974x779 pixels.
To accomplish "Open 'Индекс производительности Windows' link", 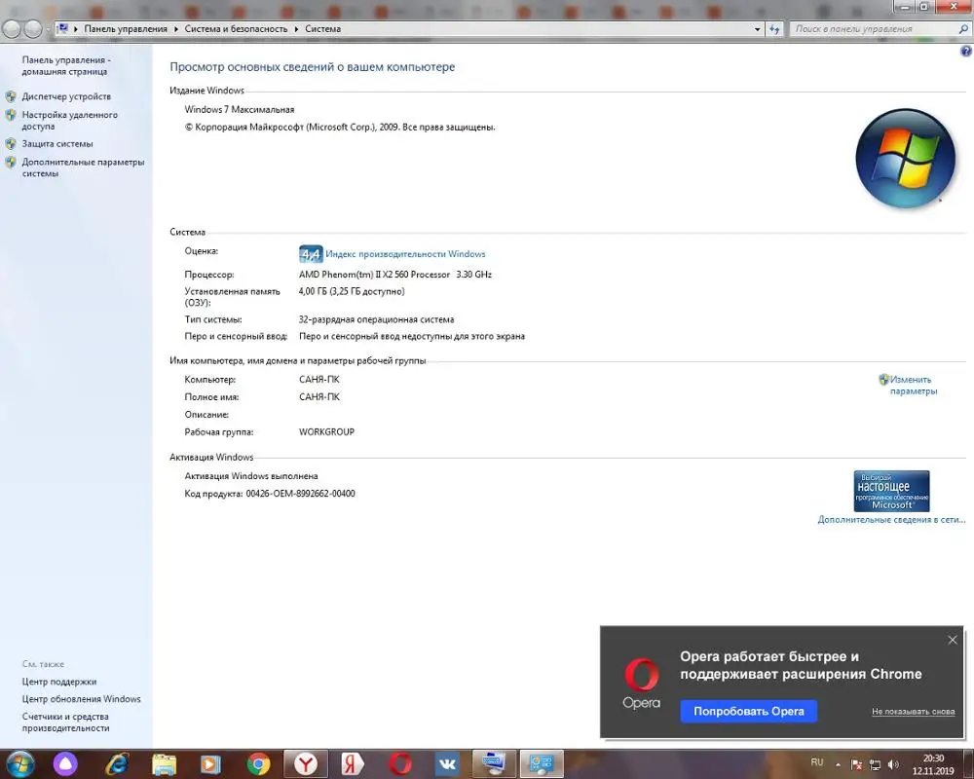I will point(405,254).
